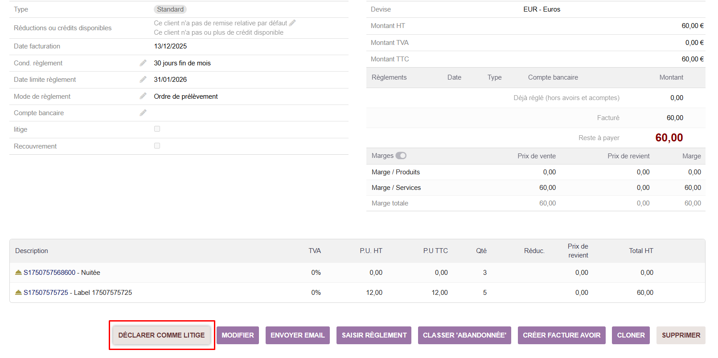Toggle the Marges switch

pyautogui.click(x=401, y=156)
